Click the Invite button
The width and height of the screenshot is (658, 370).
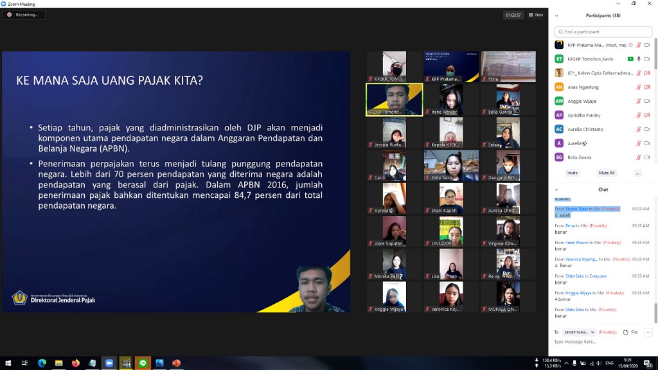(572, 173)
